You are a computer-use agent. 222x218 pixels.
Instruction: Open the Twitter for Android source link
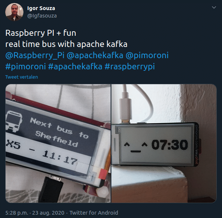coord(94,213)
